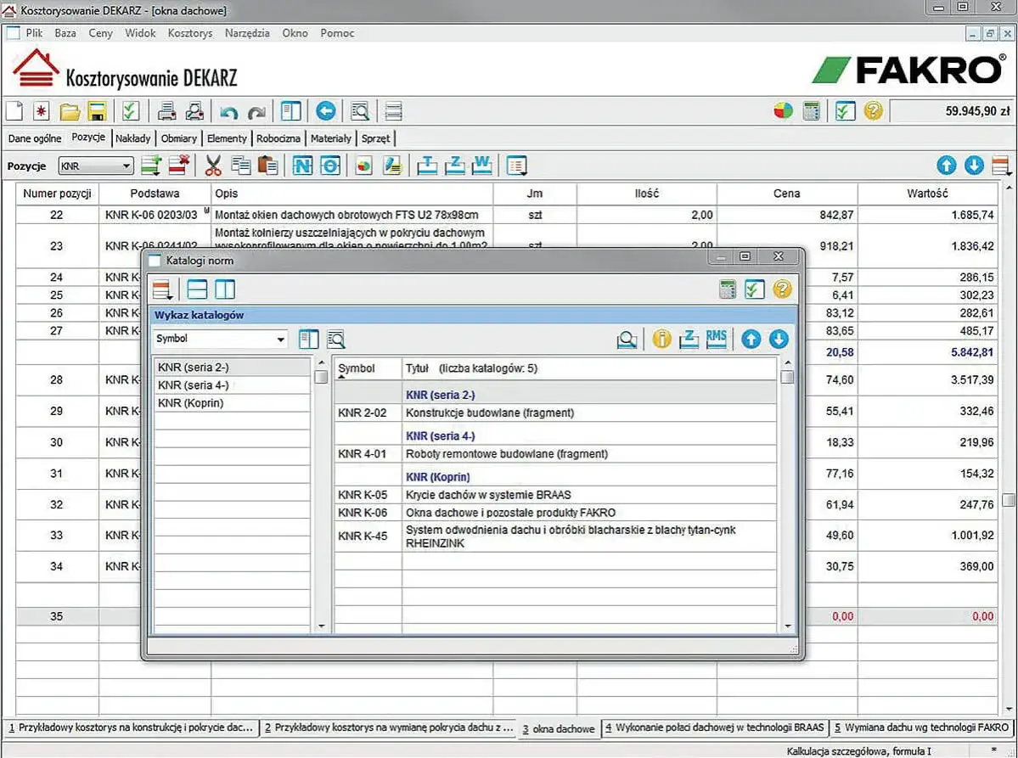Click the RMS icon in Katalogi norm
Viewport: 1018px width, 758px height.
click(x=716, y=339)
